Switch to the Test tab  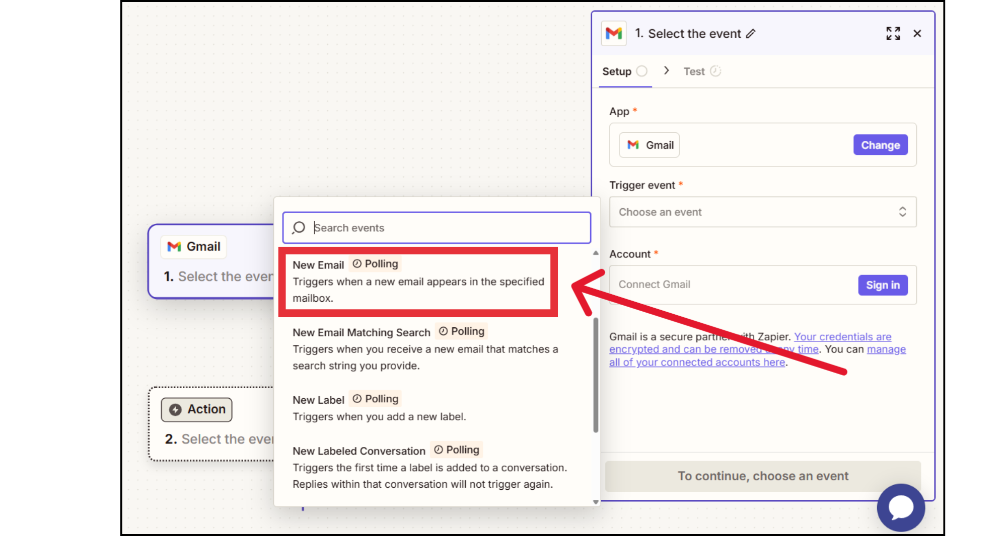coord(702,71)
